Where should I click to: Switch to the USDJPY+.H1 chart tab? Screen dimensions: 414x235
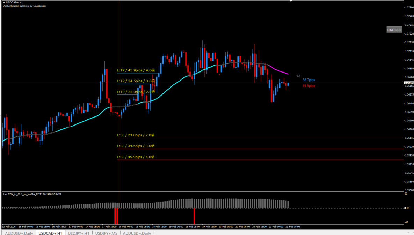[x=79, y=233]
